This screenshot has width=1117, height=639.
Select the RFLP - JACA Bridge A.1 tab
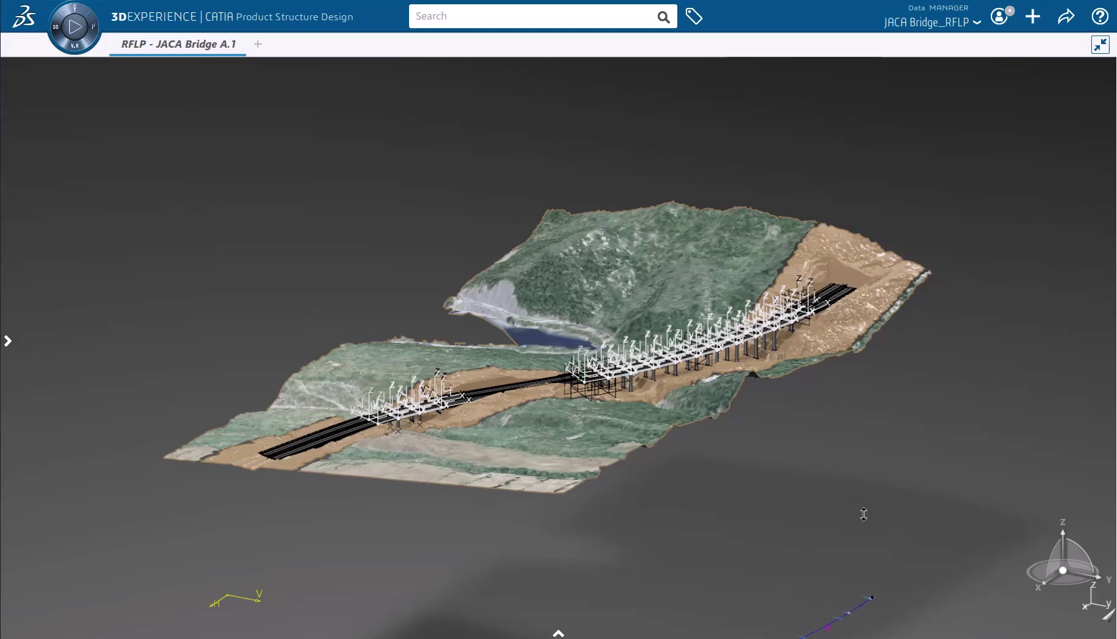tap(178, 44)
